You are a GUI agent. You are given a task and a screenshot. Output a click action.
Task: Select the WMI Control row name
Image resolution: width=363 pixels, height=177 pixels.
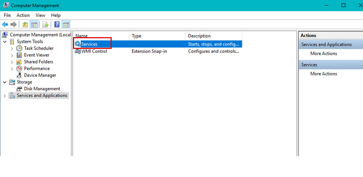click(x=94, y=51)
